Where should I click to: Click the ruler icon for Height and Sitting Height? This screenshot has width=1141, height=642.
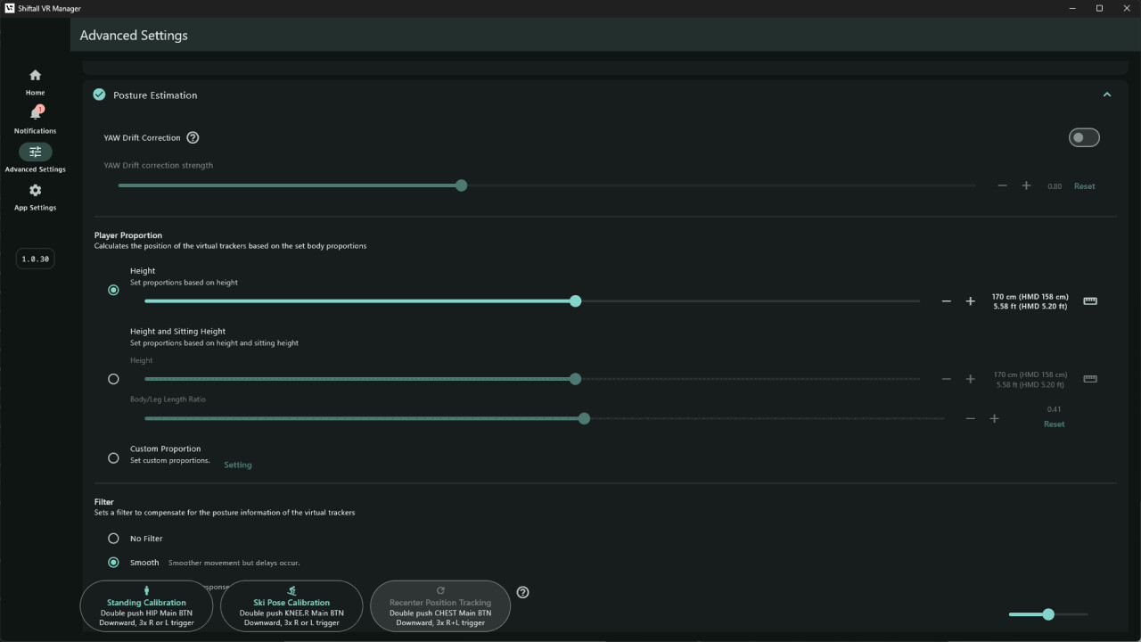click(1089, 378)
